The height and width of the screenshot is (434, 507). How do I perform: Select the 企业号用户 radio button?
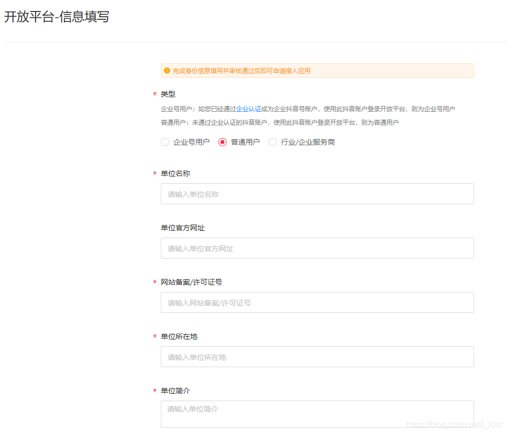[x=165, y=142]
